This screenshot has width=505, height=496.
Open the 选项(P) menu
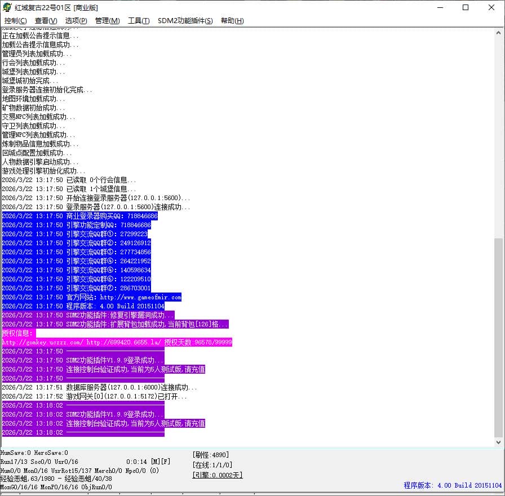76,21
